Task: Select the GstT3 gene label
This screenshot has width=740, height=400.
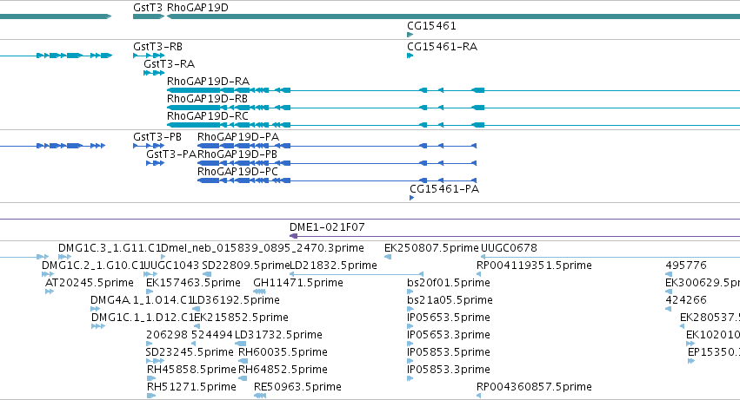Action: [x=148, y=8]
